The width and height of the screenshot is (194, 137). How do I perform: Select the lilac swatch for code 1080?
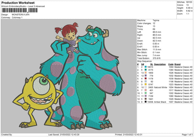145,96
